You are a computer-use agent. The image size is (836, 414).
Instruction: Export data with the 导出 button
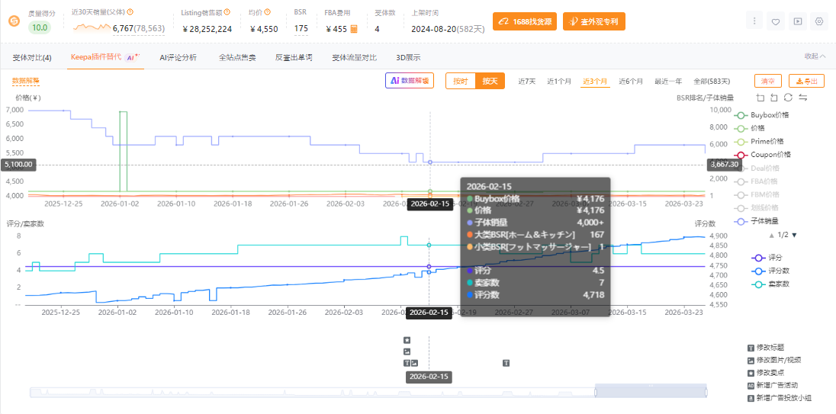click(x=805, y=82)
